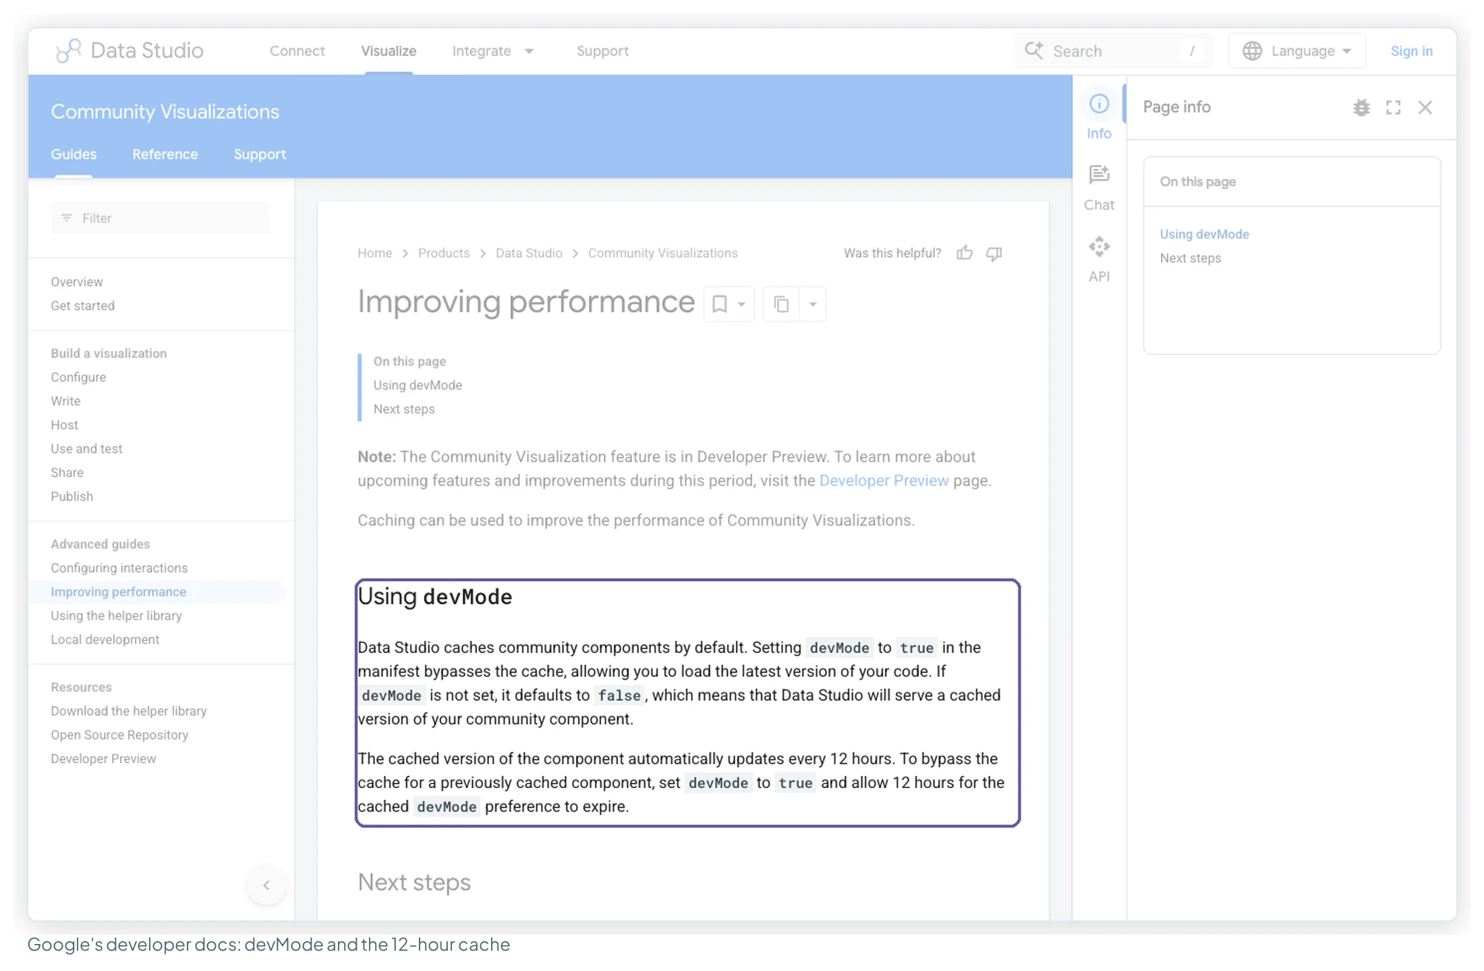Viewport: 1484px width, 971px height.
Task: Click the thumbs up helpful icon
Action: pos(965,253)
